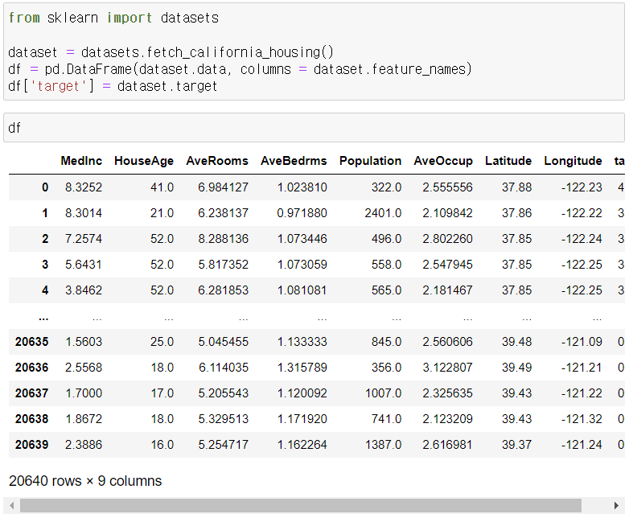Image resolution: width=629 pixels, height=518 pixels.
Task: Click Population value 1007.0
Action: [x=383, y=393]
